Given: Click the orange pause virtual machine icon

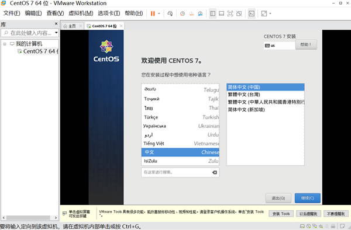Looking at the screenshot, I should [153, 13].
